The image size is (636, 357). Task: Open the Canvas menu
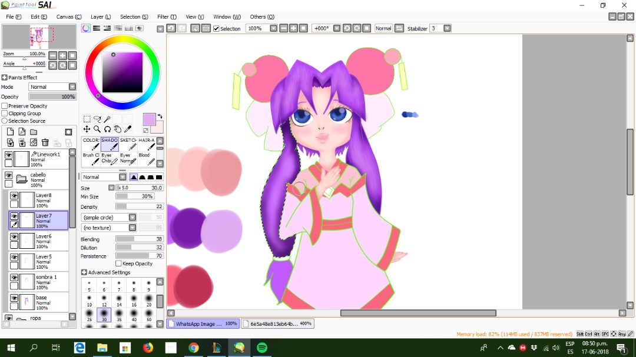(x=69, y=16)
